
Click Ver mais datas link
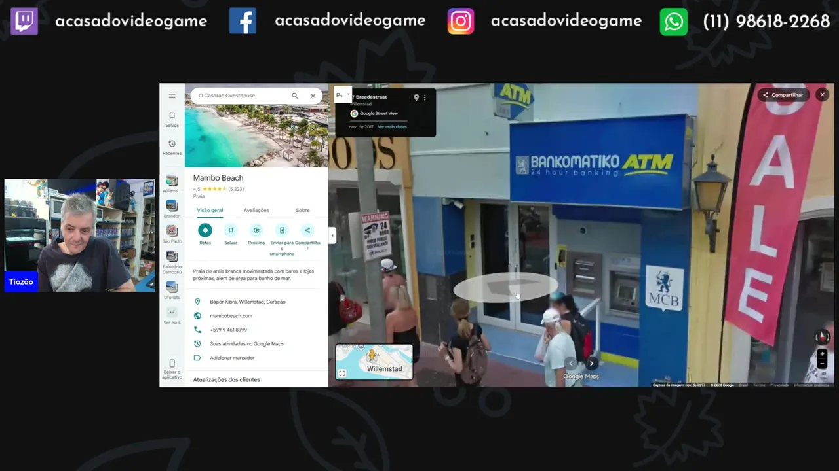(392, 126)
